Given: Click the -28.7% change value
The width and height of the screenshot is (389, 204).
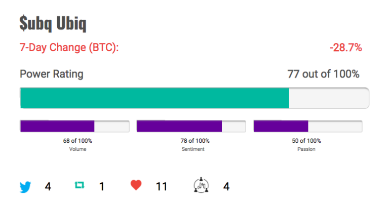Looking at the screenshot, I should [x=346, y=48].
